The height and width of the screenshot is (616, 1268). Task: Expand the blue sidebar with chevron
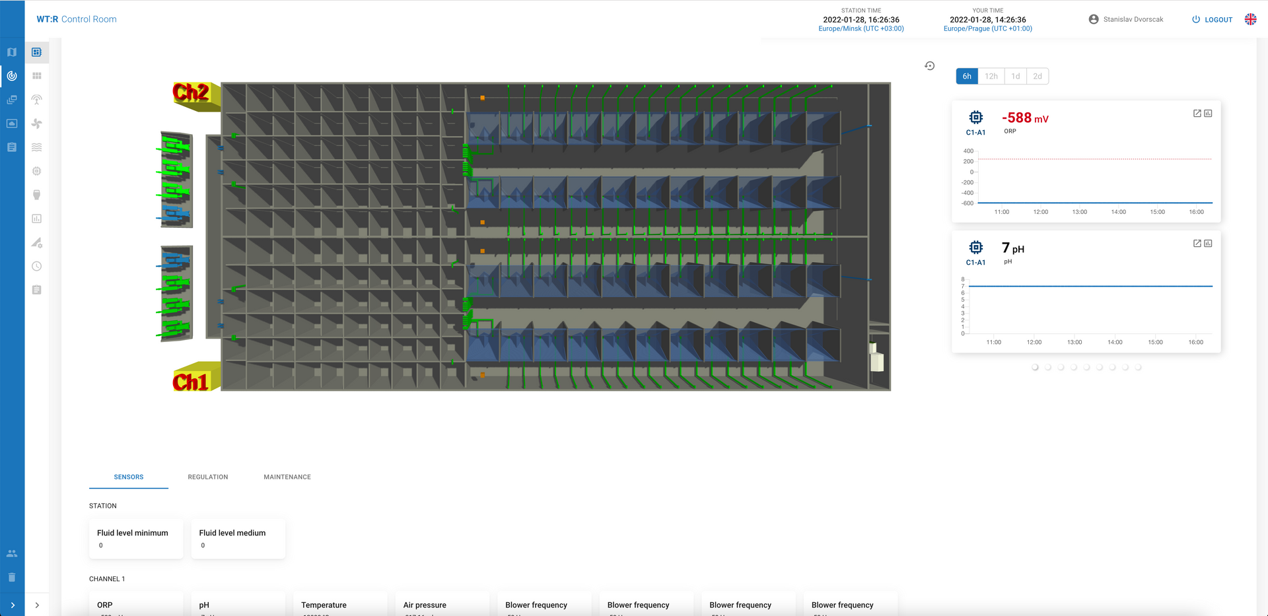[12, 605]
